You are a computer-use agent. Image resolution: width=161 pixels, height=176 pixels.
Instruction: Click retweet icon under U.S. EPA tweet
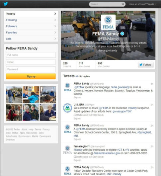(75, 115)
